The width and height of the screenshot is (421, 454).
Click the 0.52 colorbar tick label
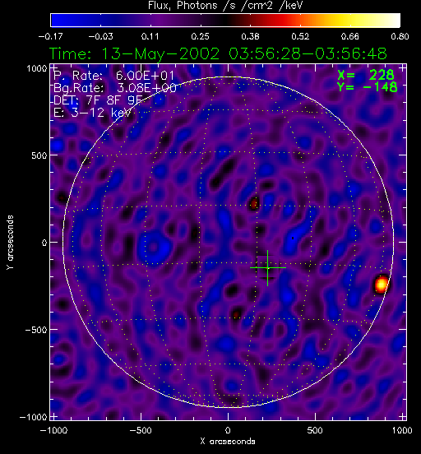coord(300,36)
